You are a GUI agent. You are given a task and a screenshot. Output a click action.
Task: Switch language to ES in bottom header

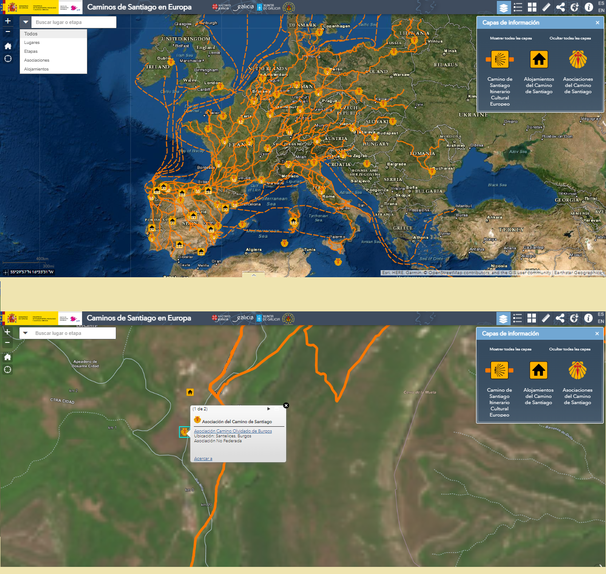601,315
